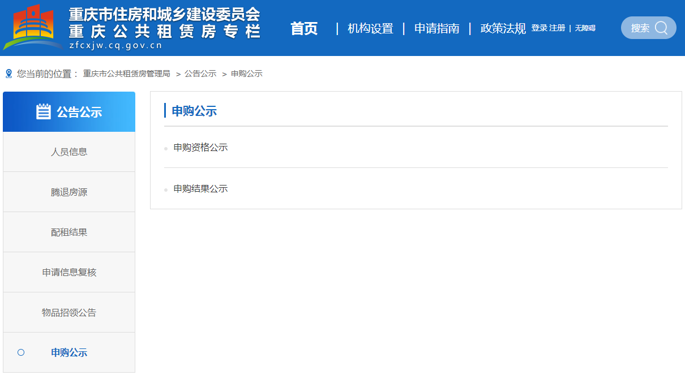Image resolution: width=685 pixels, height=375 pixels.
Task: Open the 无障碍 accessibility link
Action: point(585,28)
